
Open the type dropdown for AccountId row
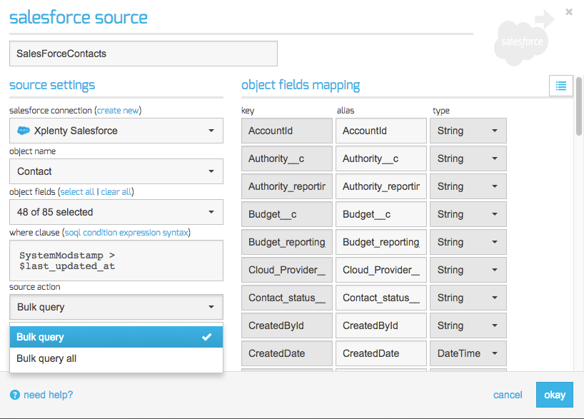pos(468,131)
